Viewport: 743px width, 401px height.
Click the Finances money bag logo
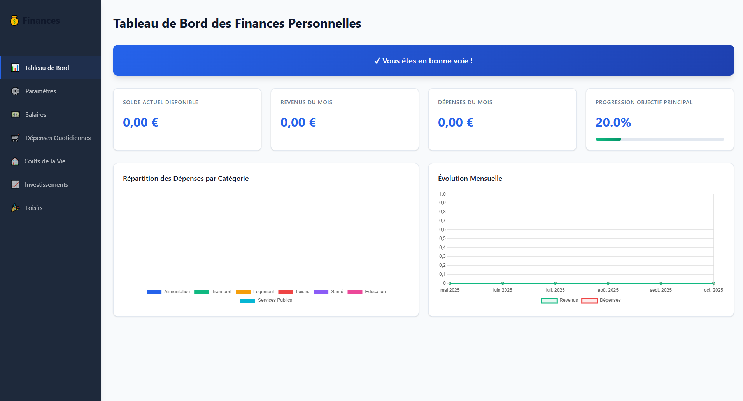(14, 20)
